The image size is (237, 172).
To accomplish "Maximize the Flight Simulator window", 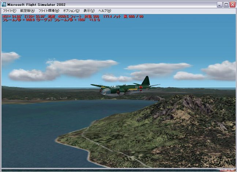I will pyautogui.click(x=226, y=4).
